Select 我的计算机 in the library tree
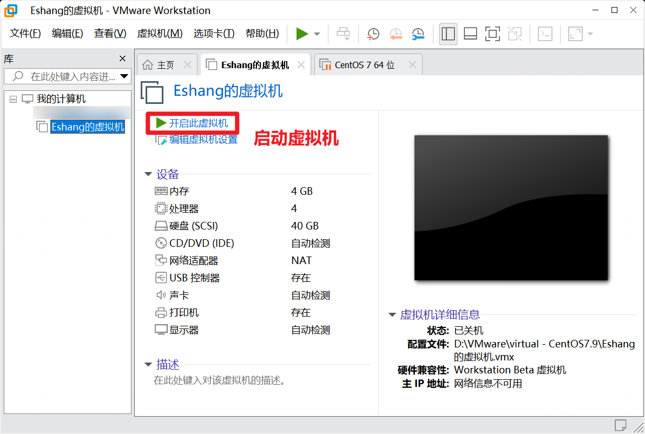Image resolution: width=645 pixels, height=434 pixels. tap(61, 98)
